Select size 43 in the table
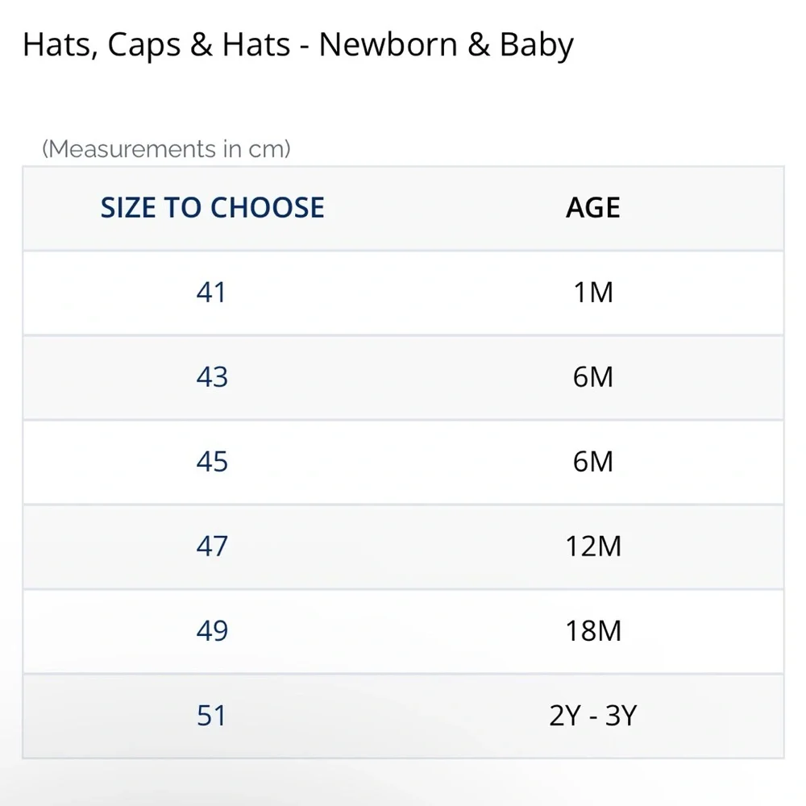This screenshot has width=806, height=806. 212,377
